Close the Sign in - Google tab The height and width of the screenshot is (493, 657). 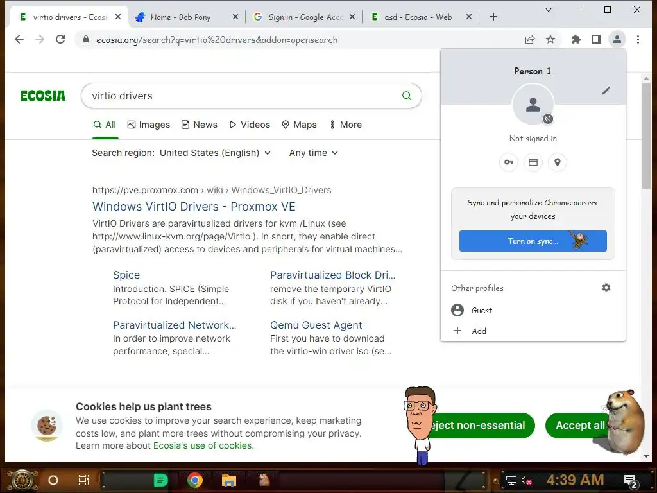tap(352, 17)
